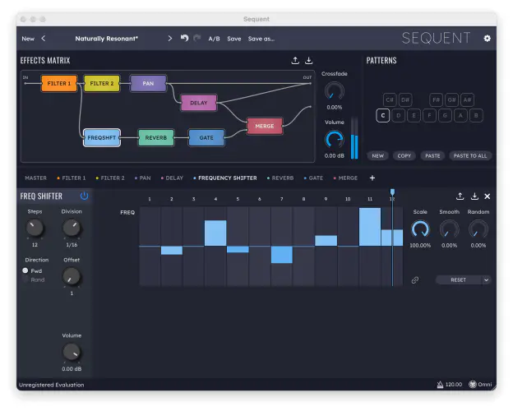Screen dimensions: 513x411
Task: Select the DELAY node
Action: (x=199, y=103)
